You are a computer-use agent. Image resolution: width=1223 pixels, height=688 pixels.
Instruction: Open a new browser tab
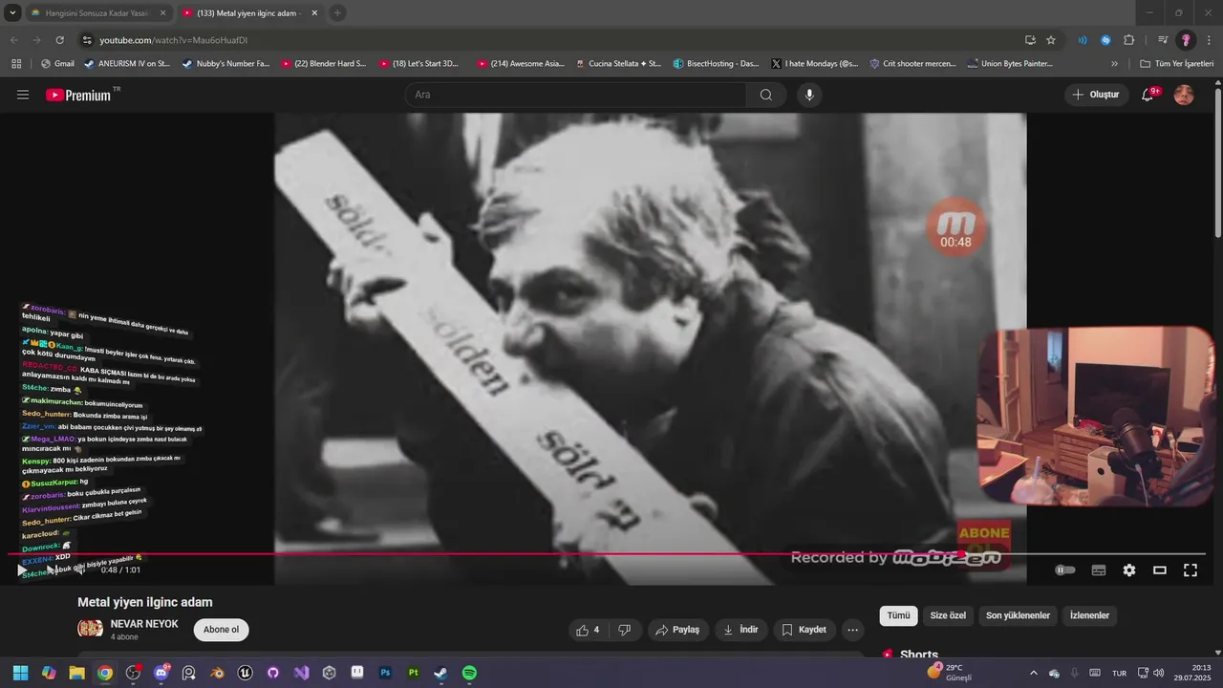coord(337,13)
